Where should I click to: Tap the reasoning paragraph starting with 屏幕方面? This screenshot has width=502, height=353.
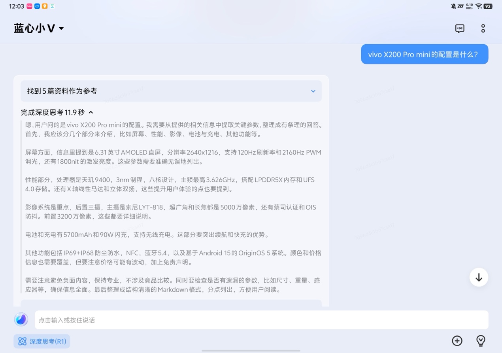173,157
